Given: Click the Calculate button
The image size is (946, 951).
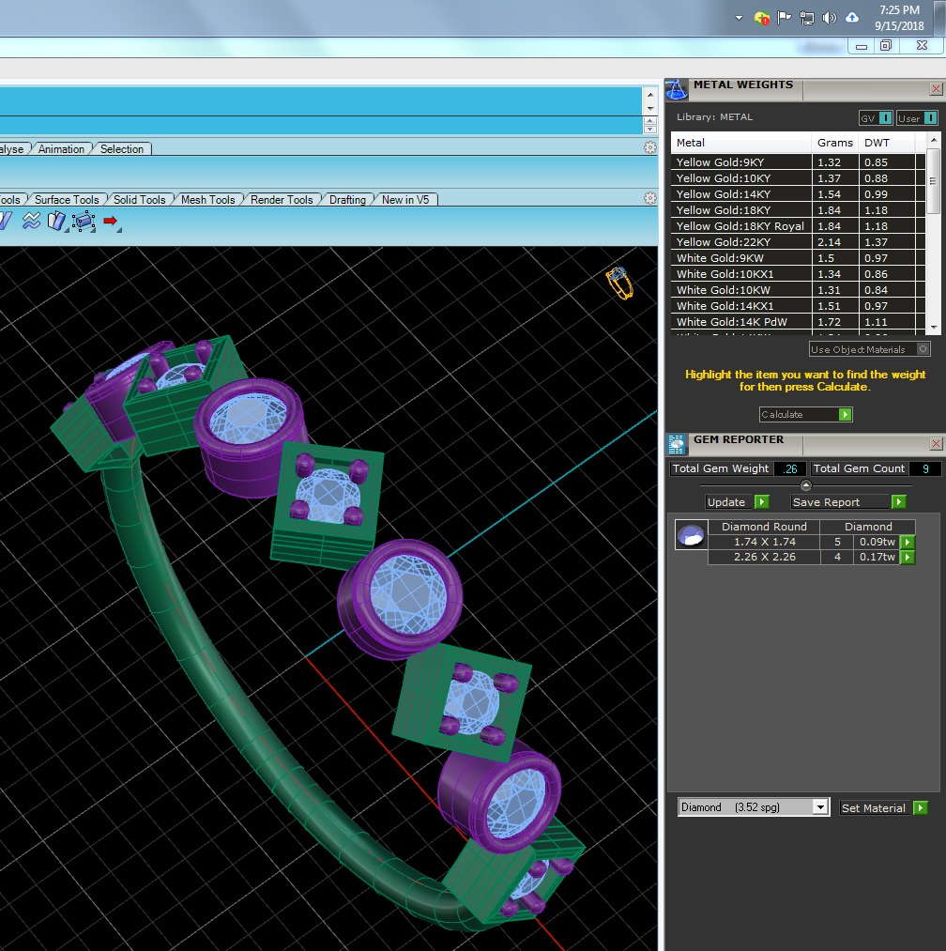Looking at the screenshot, I should pos(806,414).
